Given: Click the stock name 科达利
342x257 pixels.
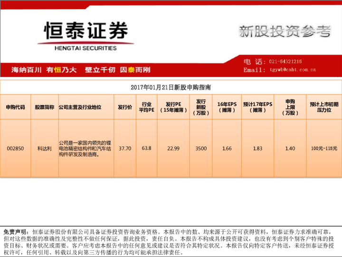Looking at the screenshot, I should pyautogui.click(x=44, y=148).
